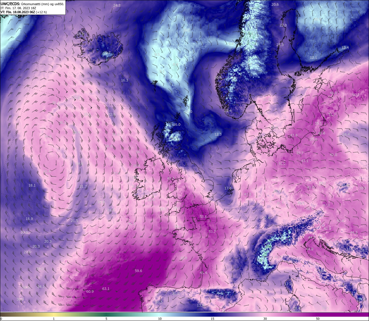Screen dimensions: 369x321
Task: Click the initialization time 'IT: Fim. 17. 08. 2023 18Z'
Action: point(18,8)
